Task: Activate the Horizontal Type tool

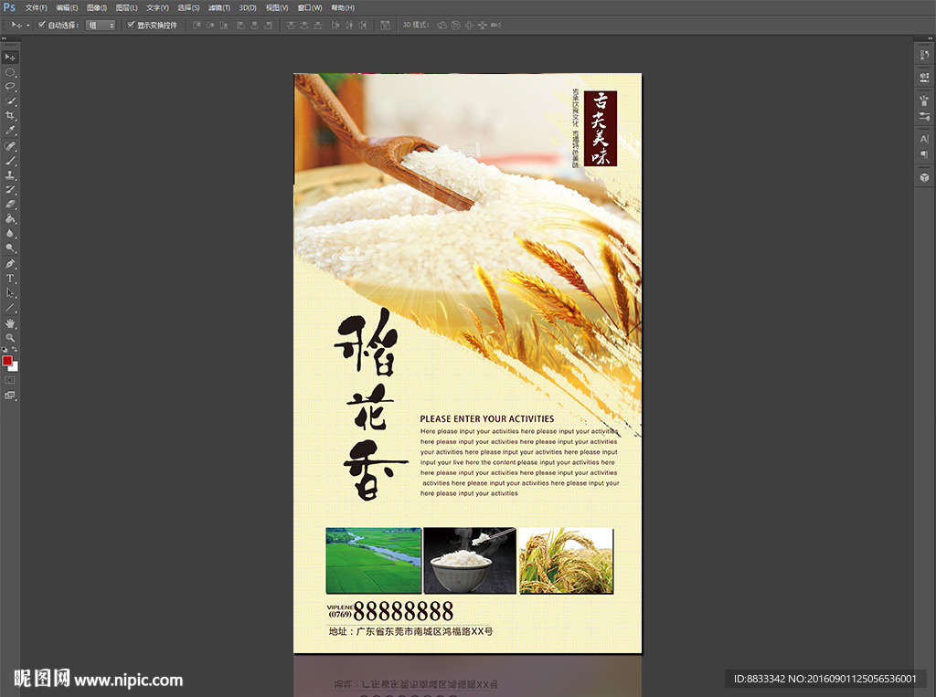Action: coord(11,278)
